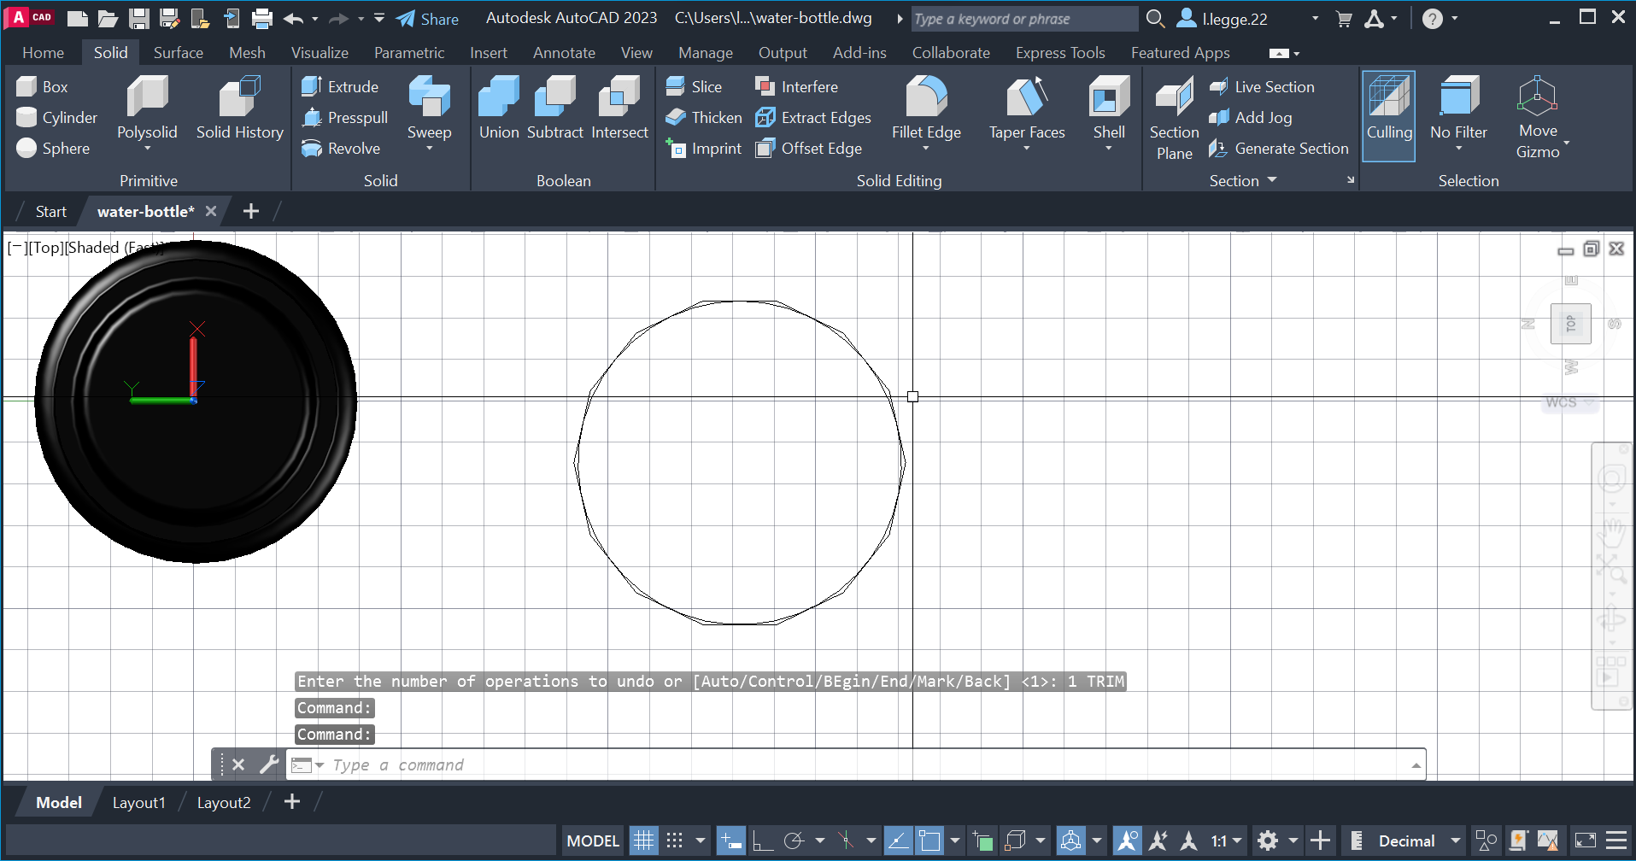Create a Section Plane
Screen dimensions: 1636x861
[x=1175, y=117]
